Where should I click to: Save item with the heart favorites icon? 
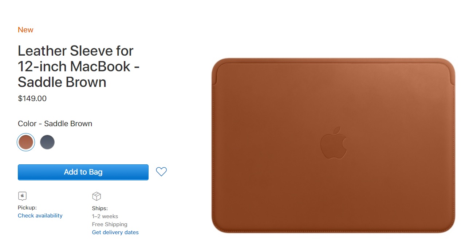click(x=161, y=172)
